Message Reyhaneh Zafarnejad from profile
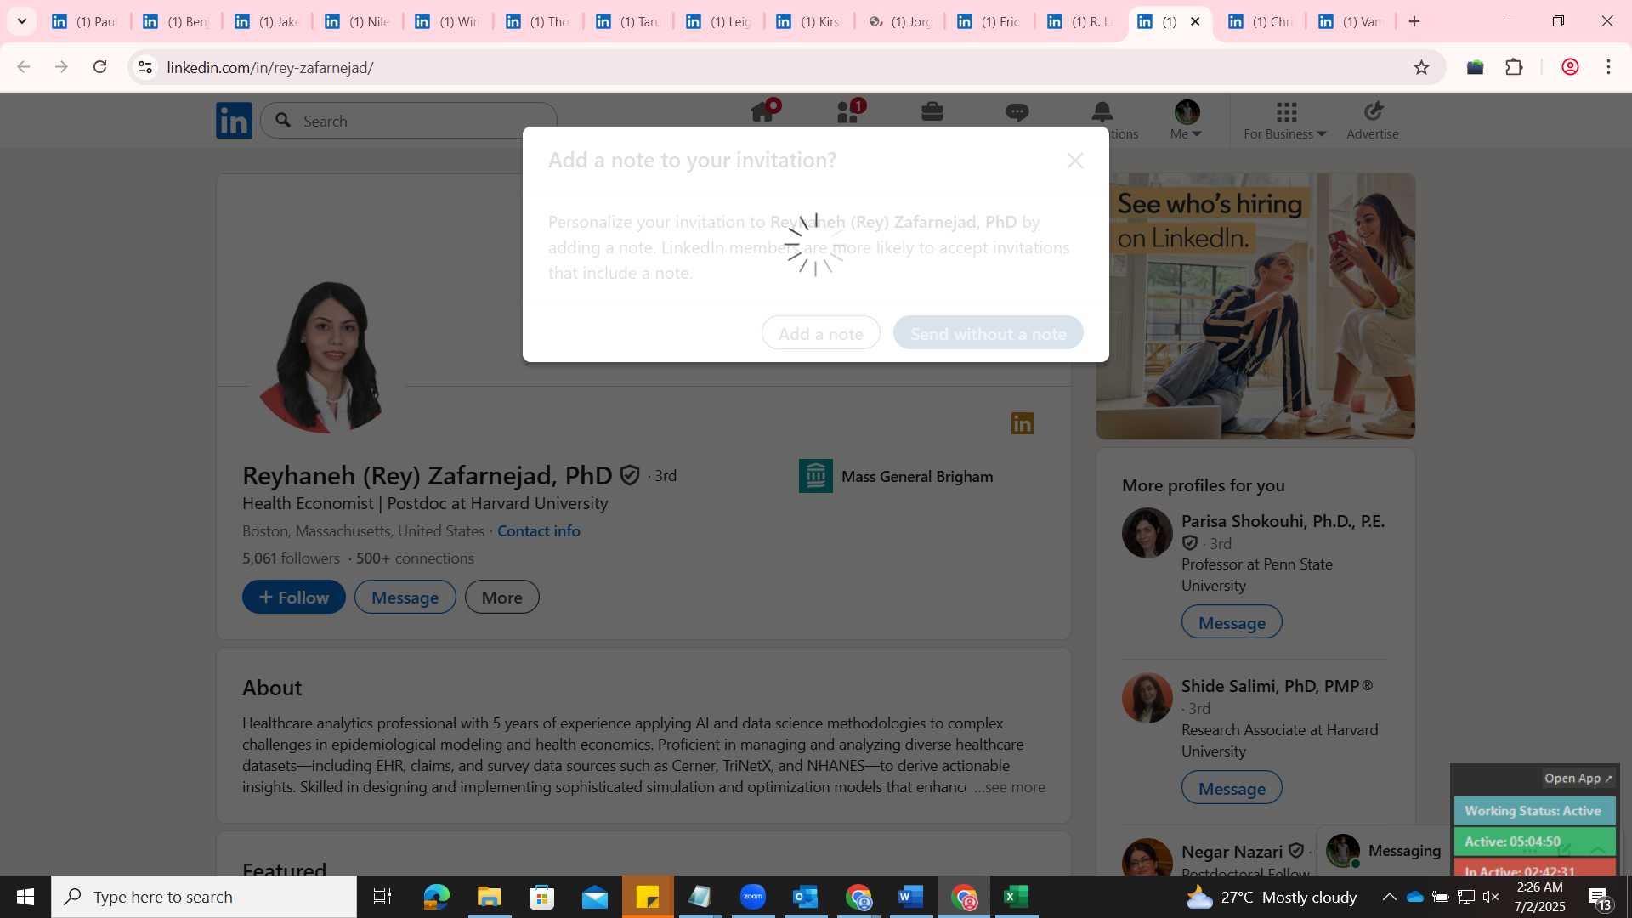The width and height of the screenshot is (1632, 918). point(405,597)
